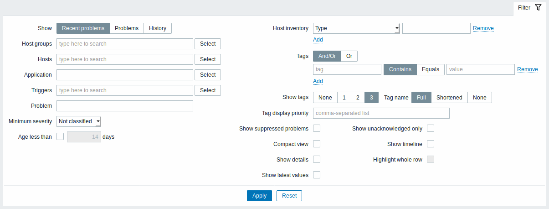Add a new tag filter row

click(318, 81)
